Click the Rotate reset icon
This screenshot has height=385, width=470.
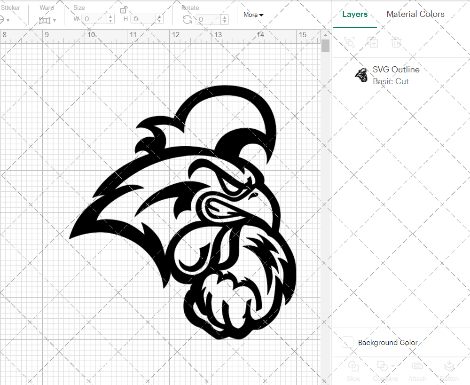[186, 19]
